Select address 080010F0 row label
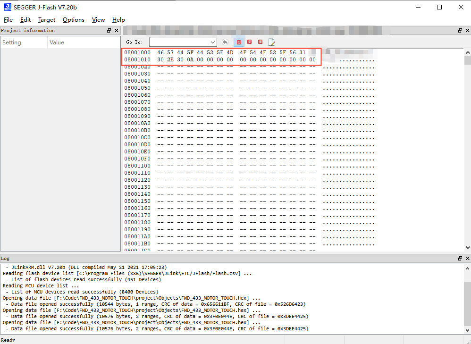This screenshot has height=344, width=471. tap(137, 159)
